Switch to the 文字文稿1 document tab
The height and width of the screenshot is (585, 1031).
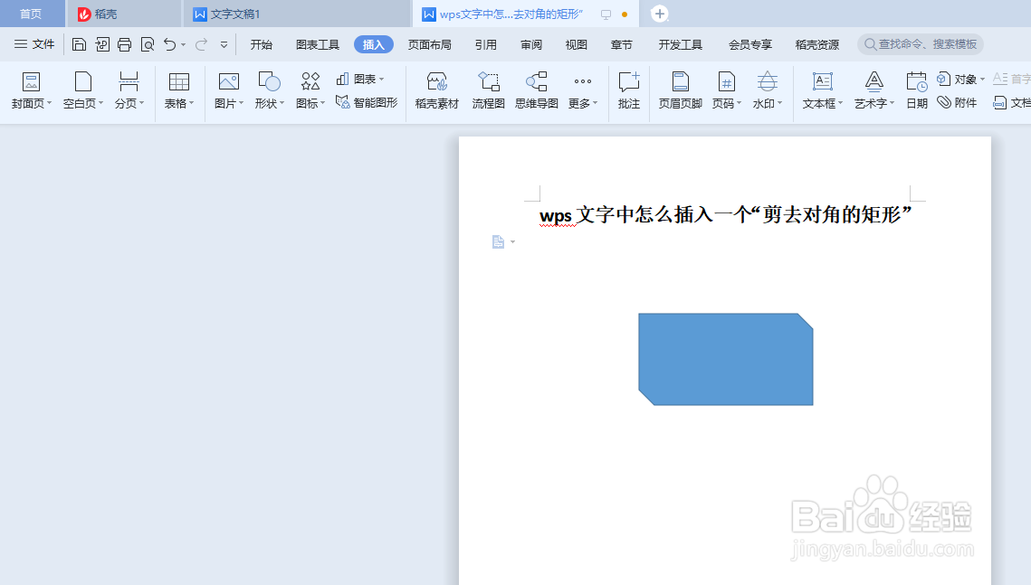[x=296, y=14]
